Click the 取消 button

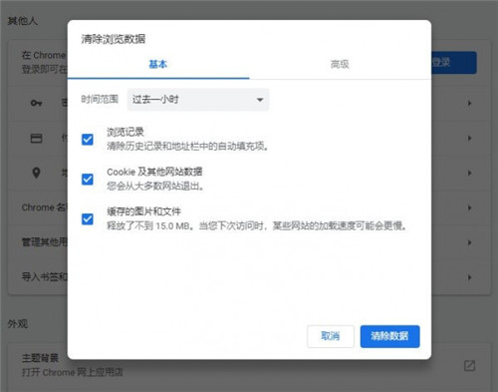[x=331, y=336]
